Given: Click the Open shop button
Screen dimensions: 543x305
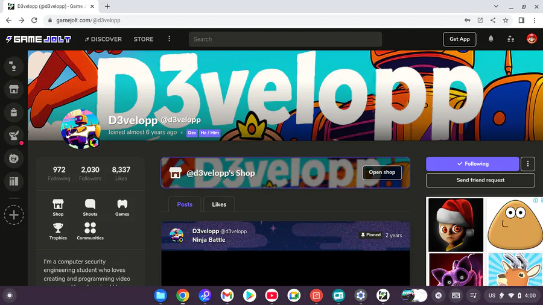Looking at the screenshot, I should click(x=382, y=172).
